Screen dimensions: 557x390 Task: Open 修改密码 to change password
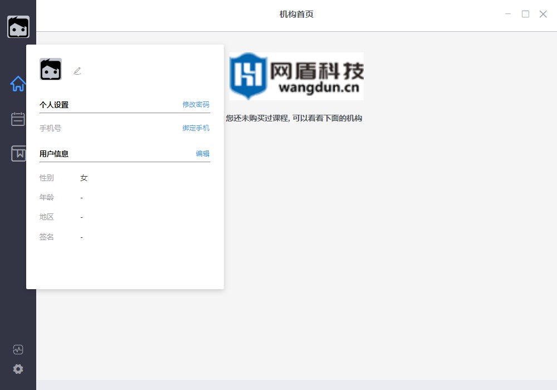(x=196, y=104)
